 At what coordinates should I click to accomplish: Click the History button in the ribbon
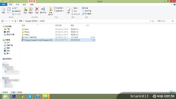pyautogui.click(x=76, y=14)
